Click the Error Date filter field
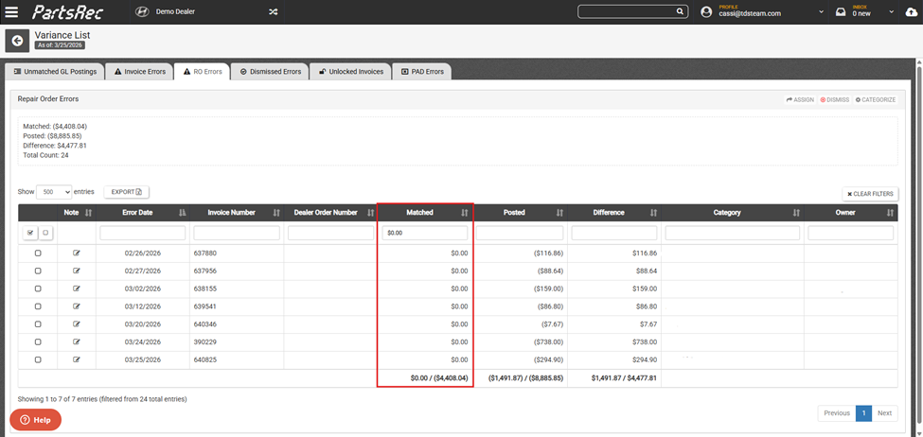The height and width of the screenshot is (437, 923). click(x=142, y=233)
